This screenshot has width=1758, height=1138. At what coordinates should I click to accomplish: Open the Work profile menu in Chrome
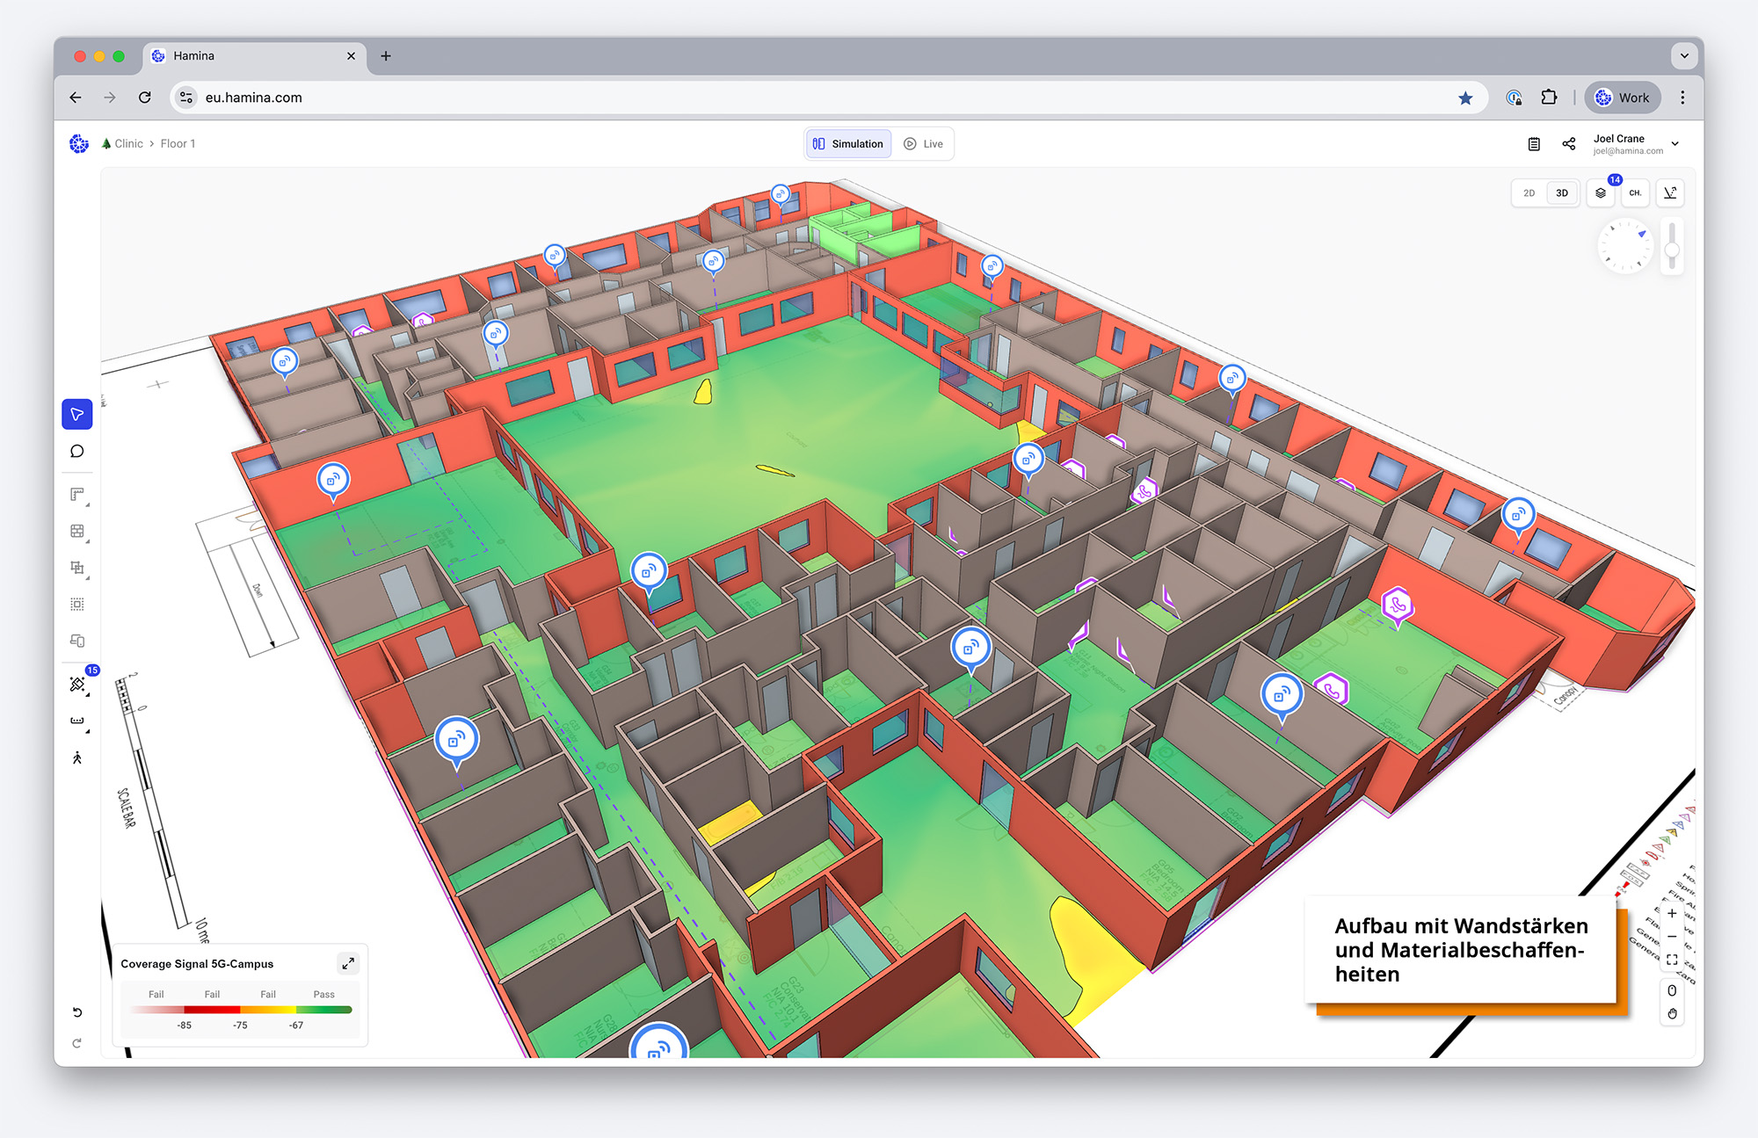(x=1623, y=98)
